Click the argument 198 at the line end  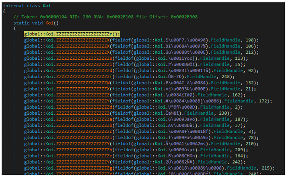[249, 40]
